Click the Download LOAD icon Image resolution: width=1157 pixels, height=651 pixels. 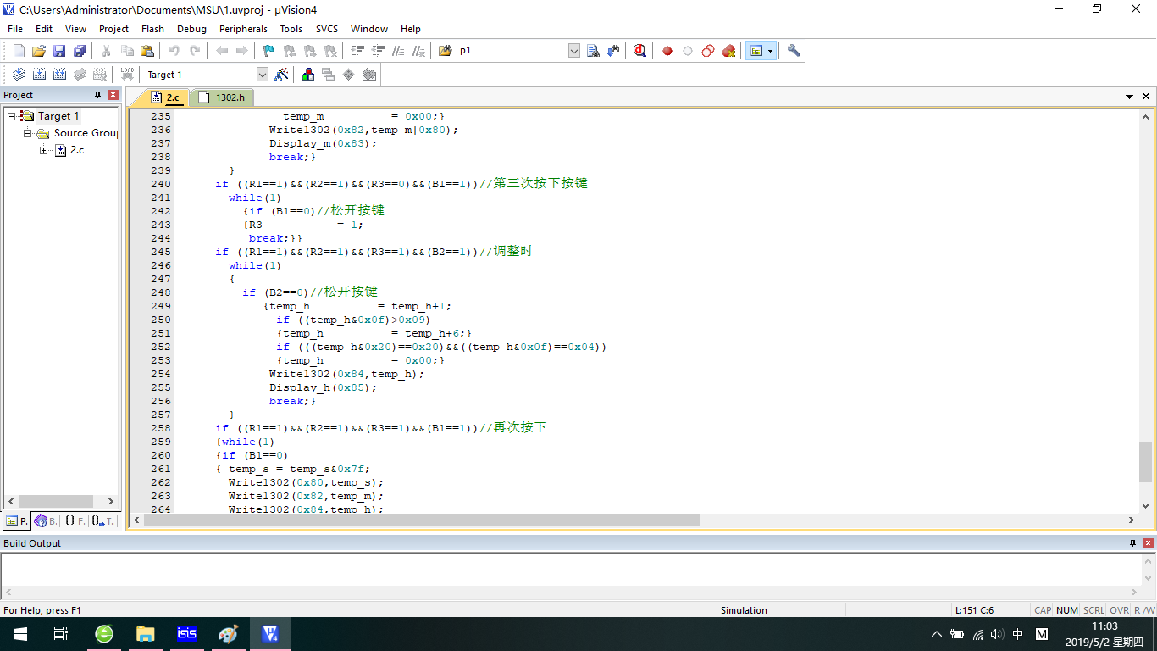pos(127,75)
